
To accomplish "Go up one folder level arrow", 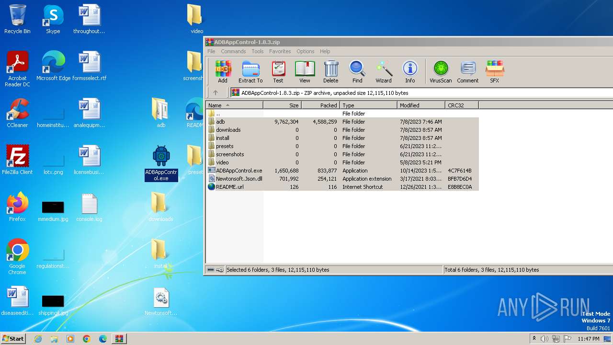I will (216, 93).
